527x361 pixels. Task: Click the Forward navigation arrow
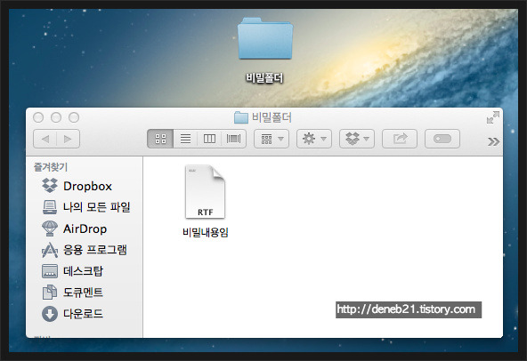[68, 139]
